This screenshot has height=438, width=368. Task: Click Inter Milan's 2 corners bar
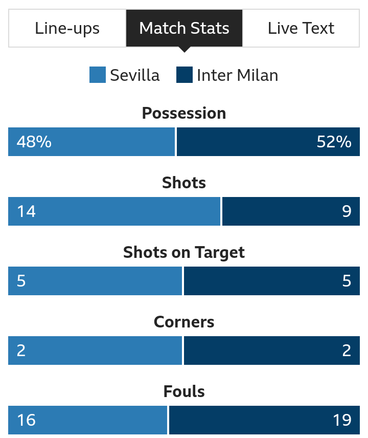(x=272, y=351)
